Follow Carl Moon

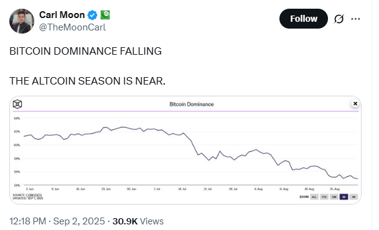pyautogui.click(x=304, y=19)
